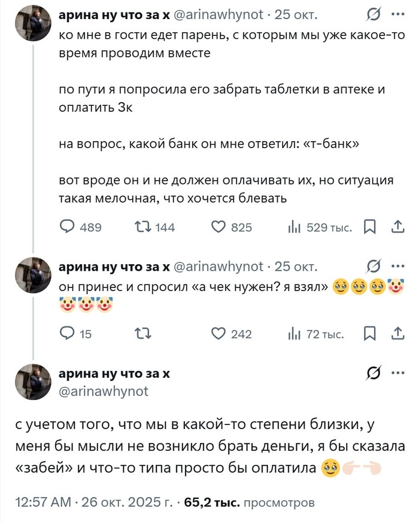
Task: Bookmark the second tweet about the receipt
Action: coord(370,335)
